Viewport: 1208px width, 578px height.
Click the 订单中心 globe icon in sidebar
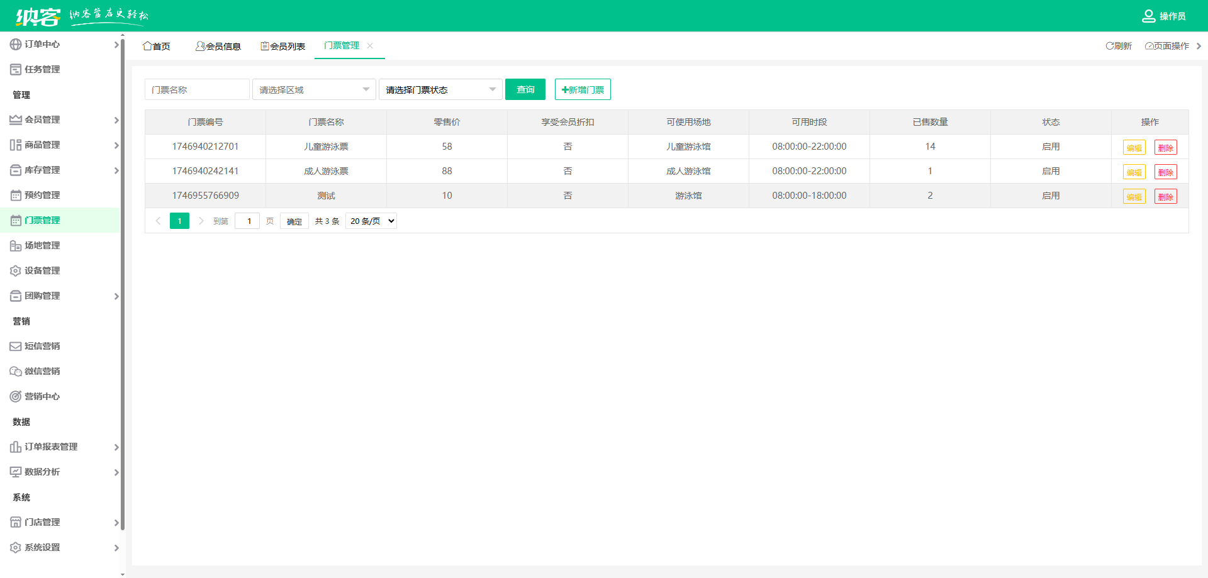pyautogui.click(x=15, y=44)
